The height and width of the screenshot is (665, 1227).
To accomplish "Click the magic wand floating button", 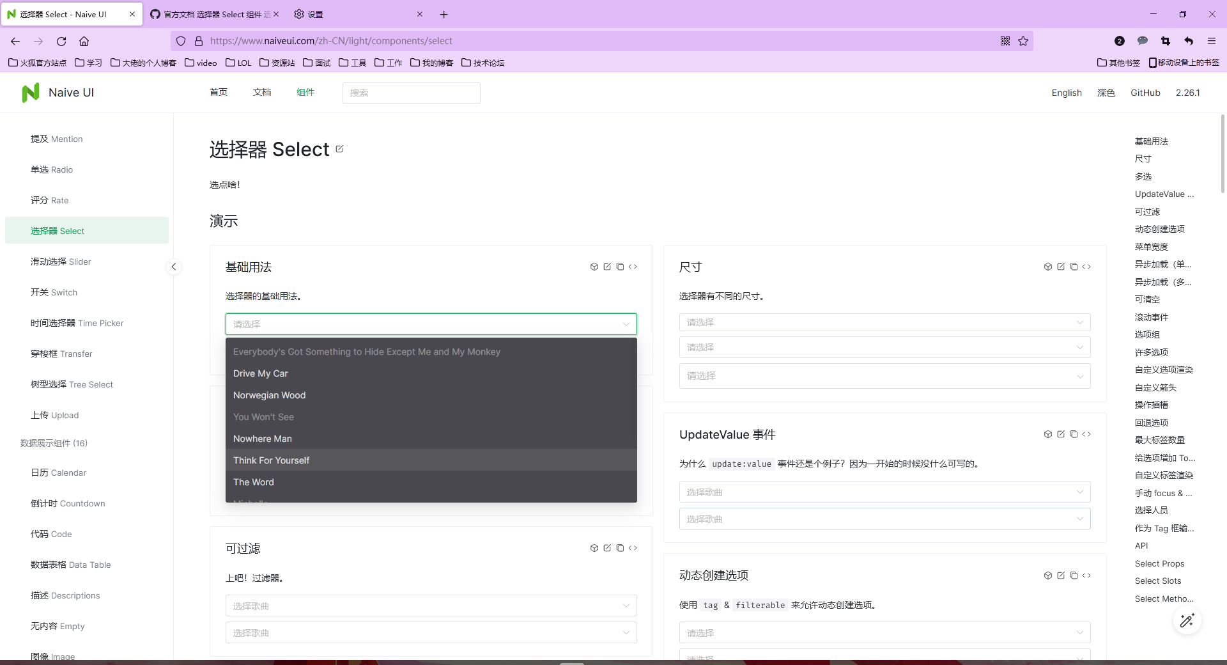I will pyautogui.click(x=1187, y=621).
